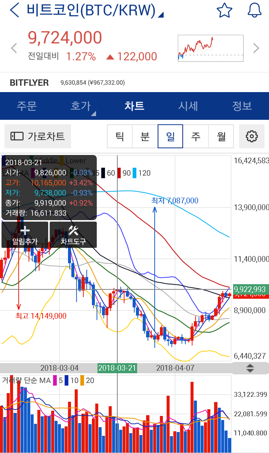Viewport: 269px width, 453px height.
Task: Open price alert bell icon
Action: click(x=254, y=10)
